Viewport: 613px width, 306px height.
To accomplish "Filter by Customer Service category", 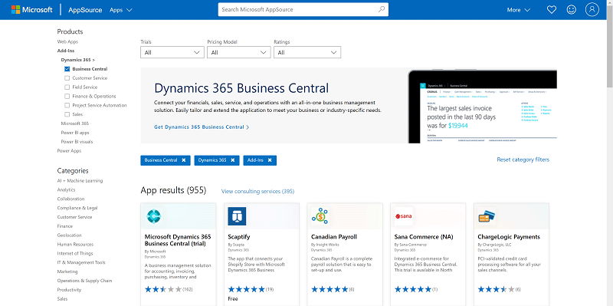I will click(x=74, y=217).
